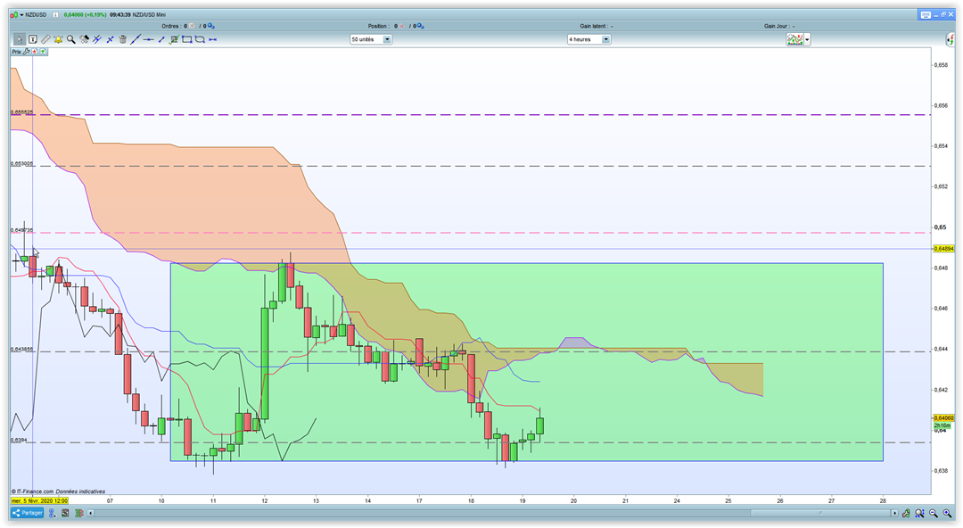Open the 50 unités dropdown
Viewport: 963px width, 528px height.
(x=370, y=39)
